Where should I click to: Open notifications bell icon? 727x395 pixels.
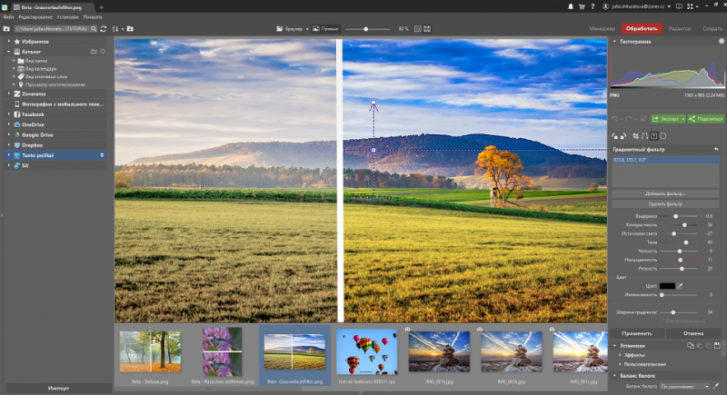tap(571, 6)
